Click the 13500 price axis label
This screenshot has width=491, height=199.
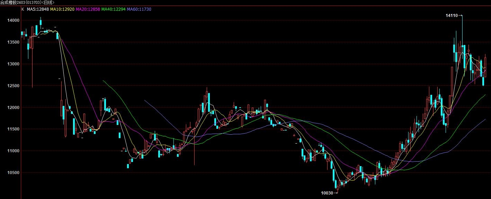(13, 42)
